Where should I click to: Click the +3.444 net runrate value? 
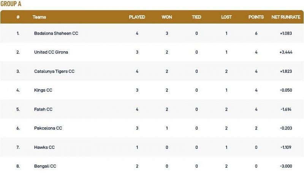(285, 52)
